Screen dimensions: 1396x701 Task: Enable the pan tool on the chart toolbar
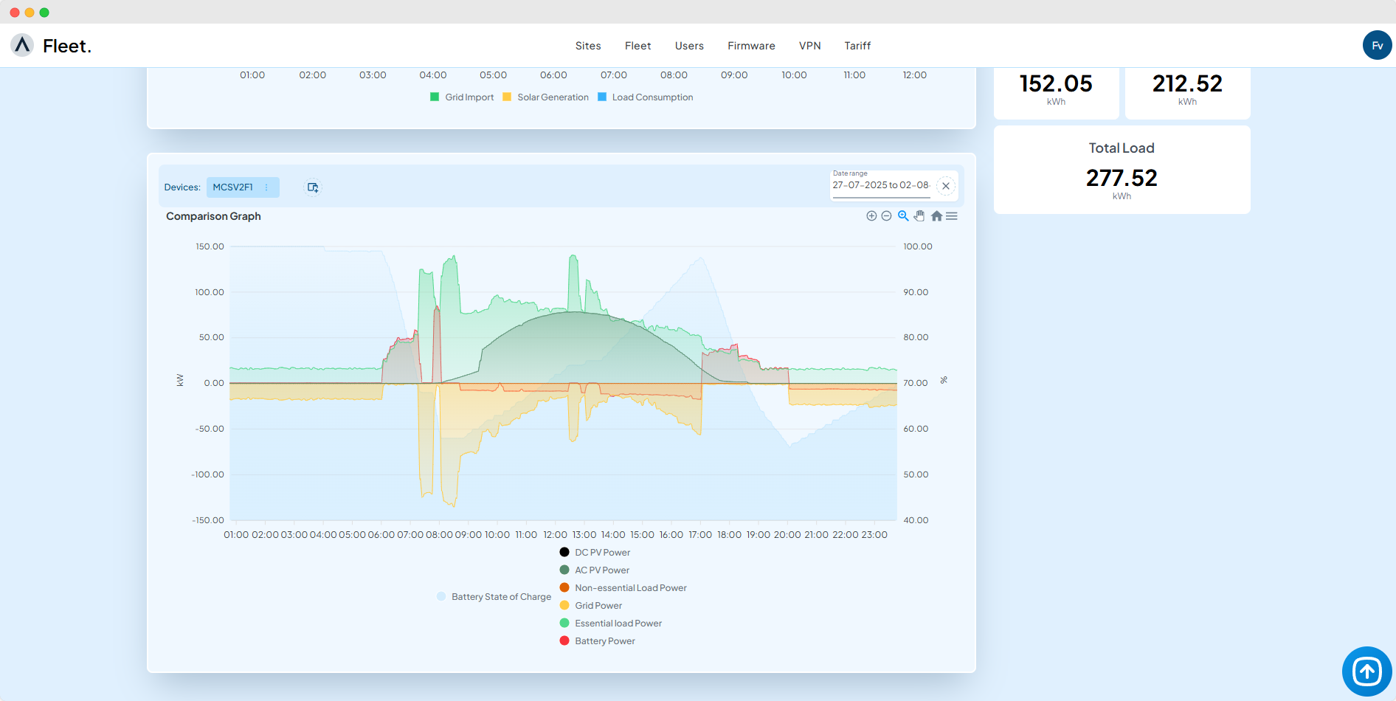919,215
